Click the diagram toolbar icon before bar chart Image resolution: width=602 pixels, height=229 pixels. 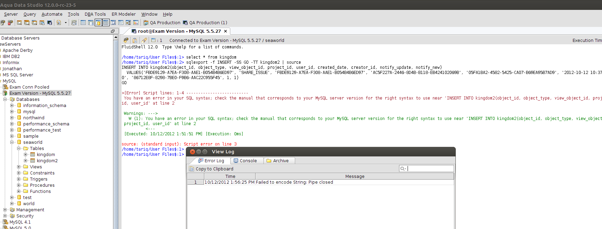[128, 22]
